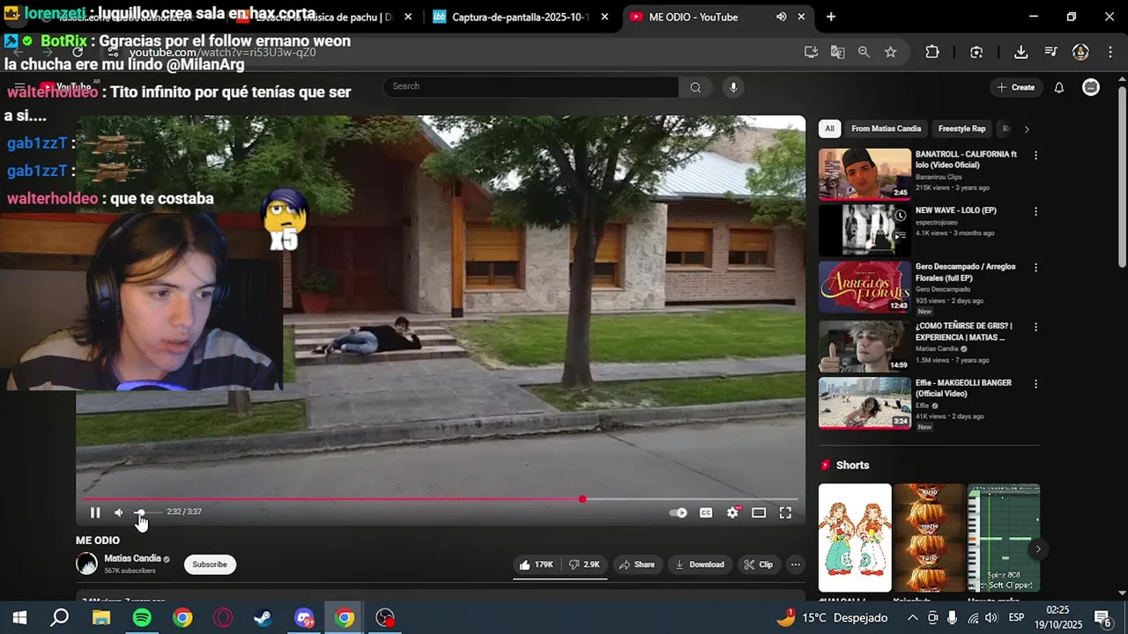Pause the ME ODIO video
Viewport: 1128px width, 634px height.
click(95, 512)
